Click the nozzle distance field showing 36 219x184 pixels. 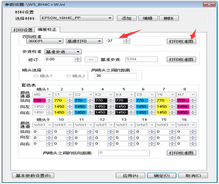click(x=115, y=76)
